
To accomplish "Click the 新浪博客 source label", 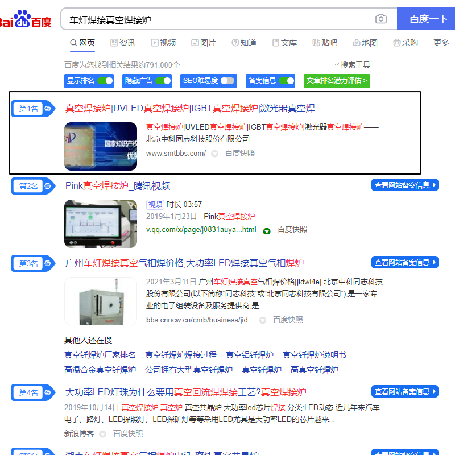I will (x=79, y=433).
